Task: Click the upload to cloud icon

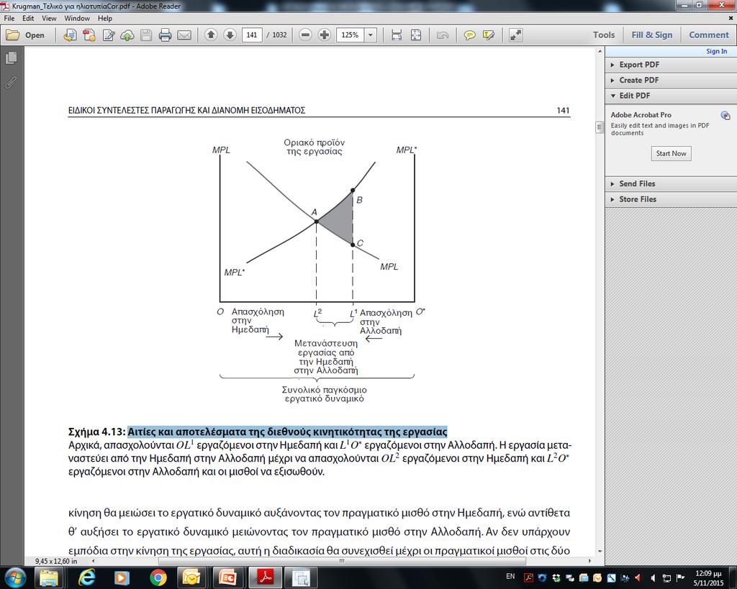Action: tap(127, 35)
